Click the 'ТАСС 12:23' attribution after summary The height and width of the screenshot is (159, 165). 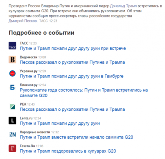click(48, 21)
